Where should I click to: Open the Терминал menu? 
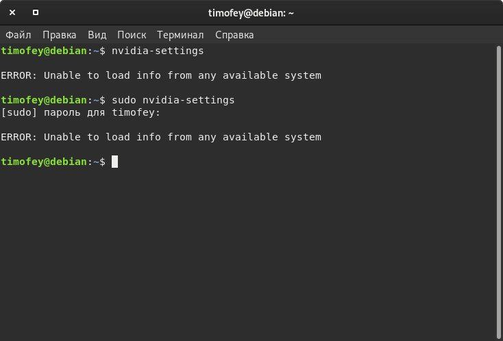180,34
